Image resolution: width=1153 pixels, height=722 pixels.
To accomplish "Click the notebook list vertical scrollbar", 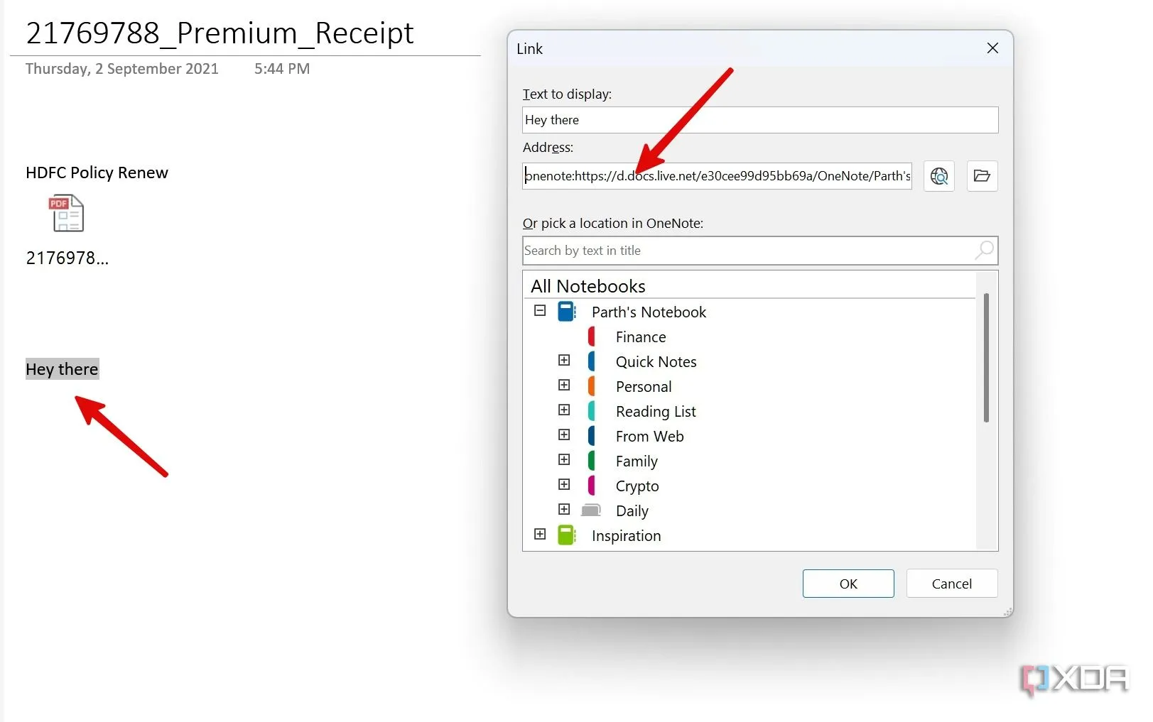I will click(x=986, y=358).
